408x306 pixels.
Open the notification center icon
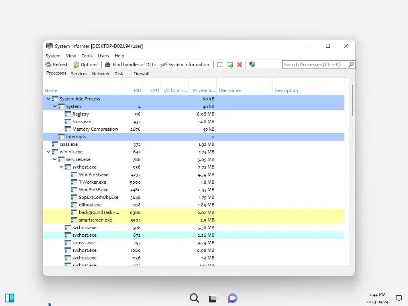[x=398, y=298]
